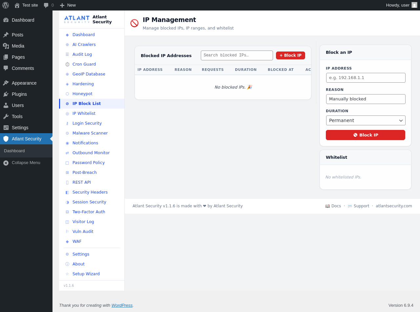This screenshot has width=420, height=312.
Task: Focus the Search blocked IPs field
Action: [x=237, y=55]
